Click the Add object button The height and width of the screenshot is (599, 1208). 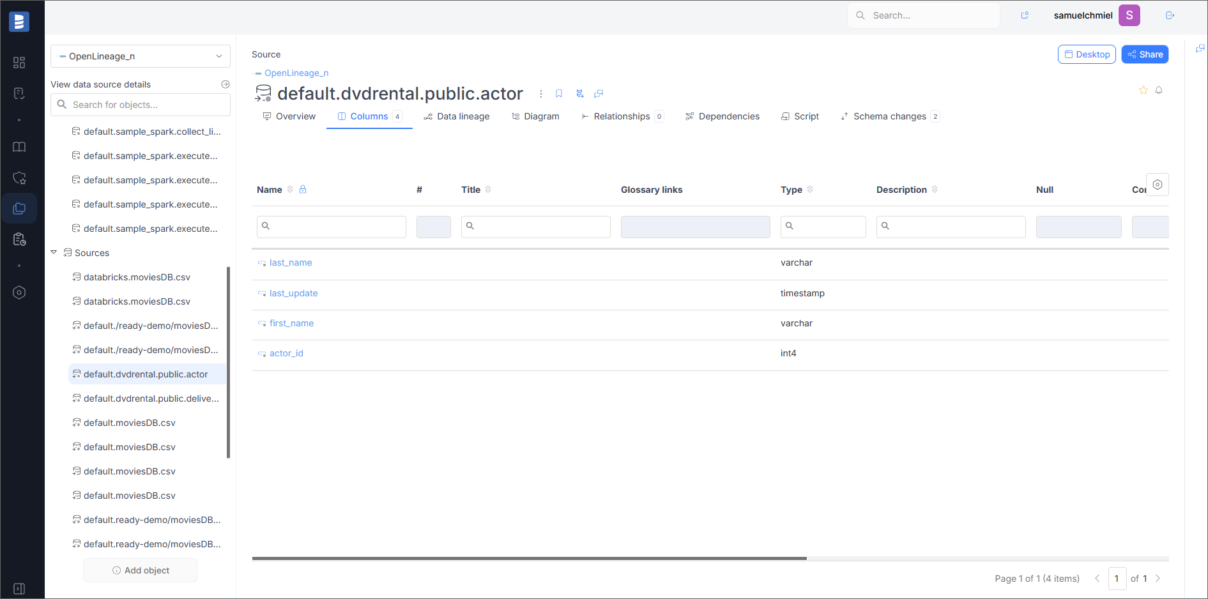click(141, 570)
